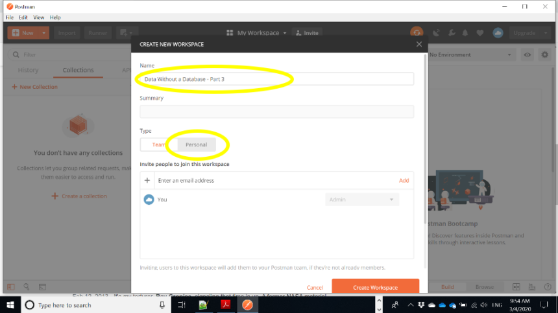Image resolution: width=558 pixels, height=313 pixels.
Task: Click the Cancel button
Action: click(x=315, y=288)
